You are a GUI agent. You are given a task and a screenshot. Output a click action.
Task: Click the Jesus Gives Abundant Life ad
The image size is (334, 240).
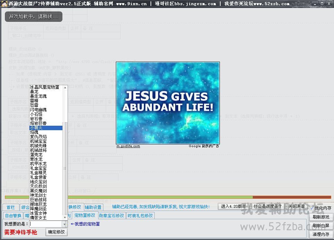[x=168, y=103]
